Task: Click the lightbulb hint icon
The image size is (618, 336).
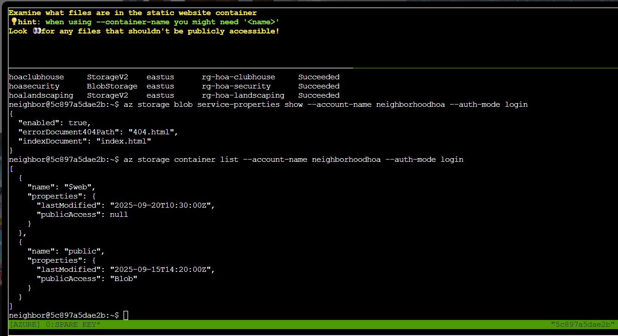Action: point(13,22)
